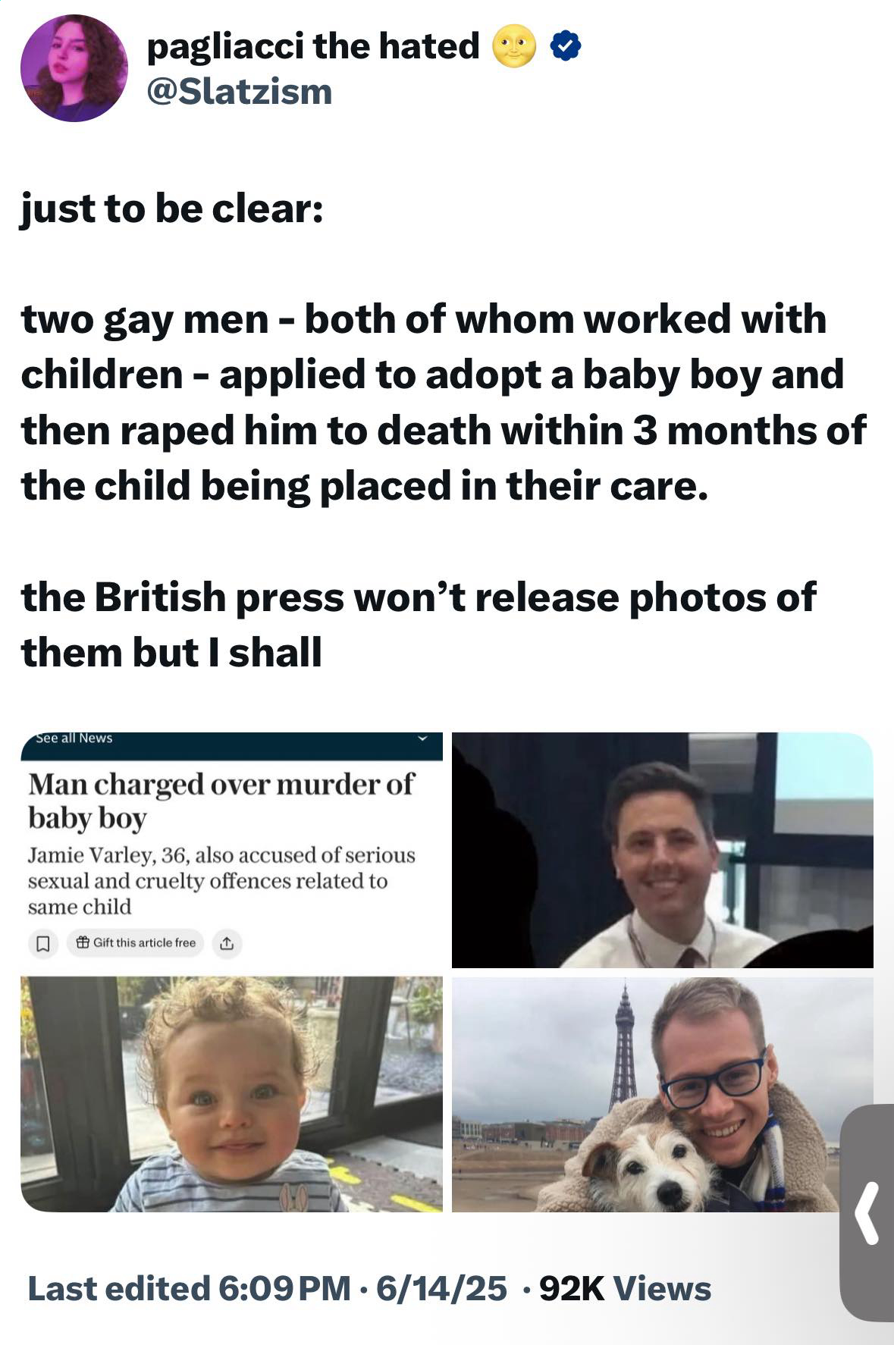Screen dimensions: 894x1345
Task: Tap the back chevron on the side handle
Action: (868, 1213)
